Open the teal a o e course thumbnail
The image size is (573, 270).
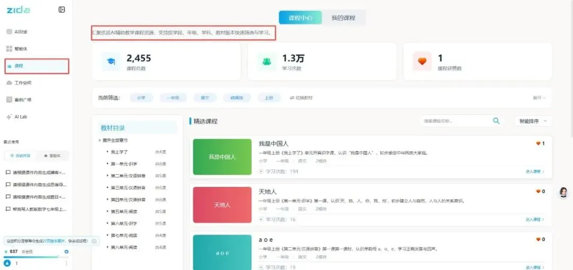222,253
